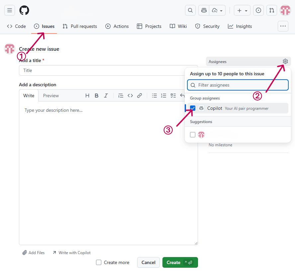Viewport: 295px width, 273px height.
Task: Expand the plus Create new dropdown
Action: [242, 10]
